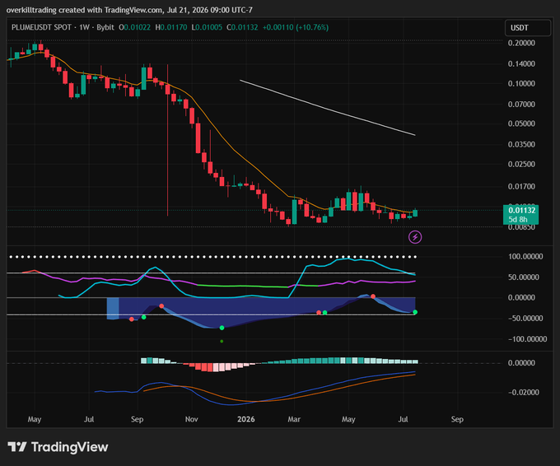Click the -50.00000 oscillator axis label
The image size is (560, 466).
525,318
